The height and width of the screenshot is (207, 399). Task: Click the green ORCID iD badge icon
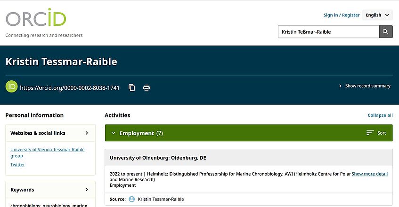(x=11, y=87)
